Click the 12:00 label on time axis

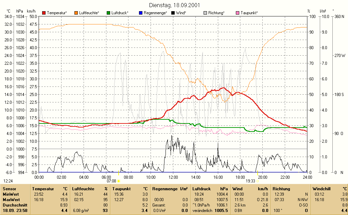(173, 177)
